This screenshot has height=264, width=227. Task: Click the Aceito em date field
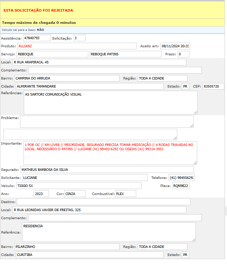click(x=175, y=46)
